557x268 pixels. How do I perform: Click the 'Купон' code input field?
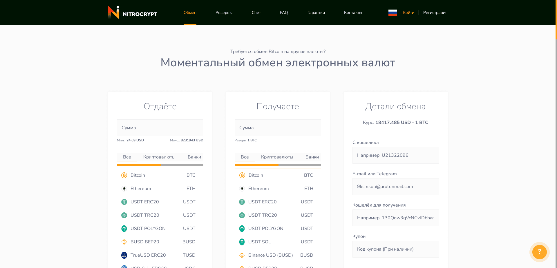tap(395, 249)
